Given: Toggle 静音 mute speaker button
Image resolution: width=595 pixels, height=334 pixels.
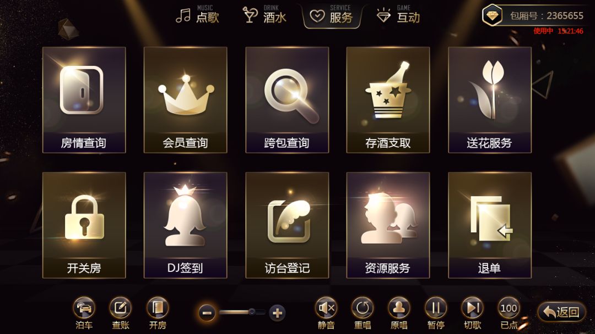Looking at the screenshot, I should click(326, 313).
